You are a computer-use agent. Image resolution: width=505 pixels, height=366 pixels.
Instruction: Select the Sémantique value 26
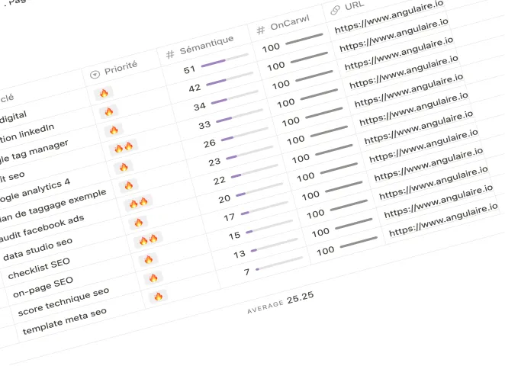(x=210, y=143)
